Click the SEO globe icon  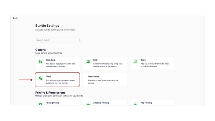point(88,62)
